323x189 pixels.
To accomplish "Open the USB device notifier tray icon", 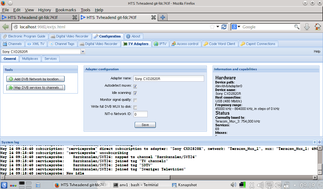I will click(278, 185).
